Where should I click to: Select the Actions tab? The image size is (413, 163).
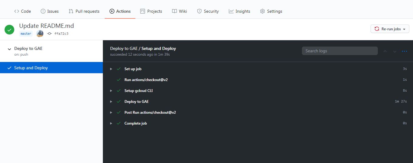click(120, 11)
